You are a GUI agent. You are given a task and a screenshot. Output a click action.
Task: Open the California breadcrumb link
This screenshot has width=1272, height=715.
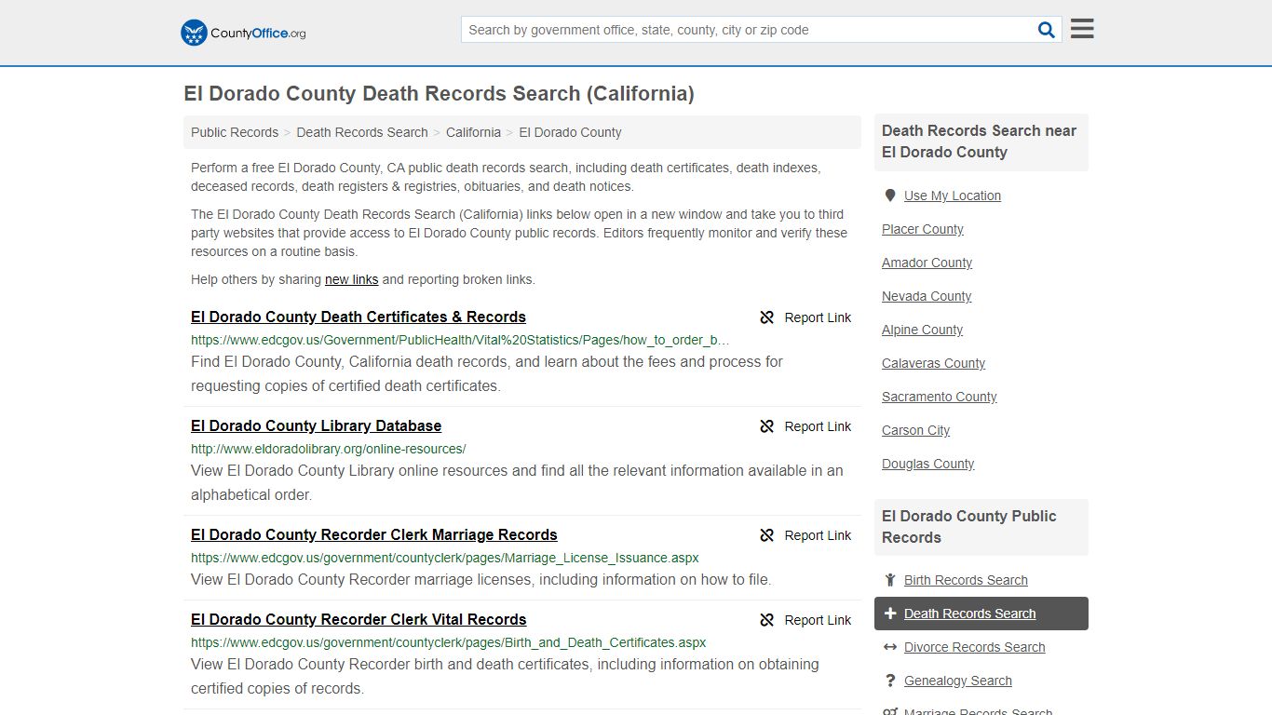click(473, 132)
